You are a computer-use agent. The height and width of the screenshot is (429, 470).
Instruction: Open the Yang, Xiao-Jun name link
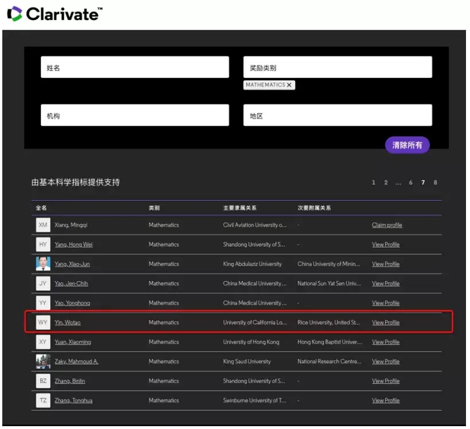(x=72, y=264)
